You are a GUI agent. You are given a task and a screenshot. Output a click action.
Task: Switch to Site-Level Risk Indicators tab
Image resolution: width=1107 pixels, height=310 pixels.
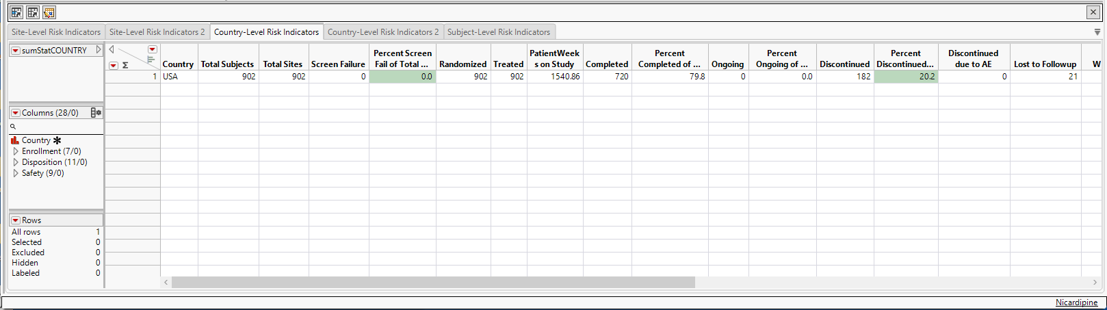[56, 32]
